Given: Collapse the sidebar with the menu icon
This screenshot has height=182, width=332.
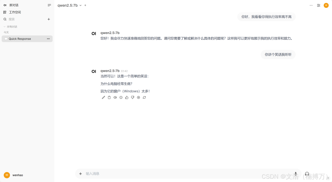Looking at the screenshot, I should (x=49, y=5).
